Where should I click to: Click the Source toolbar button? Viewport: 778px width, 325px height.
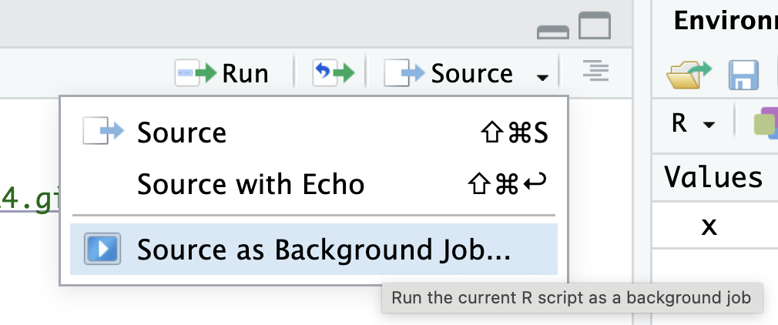tap(449, 73)
